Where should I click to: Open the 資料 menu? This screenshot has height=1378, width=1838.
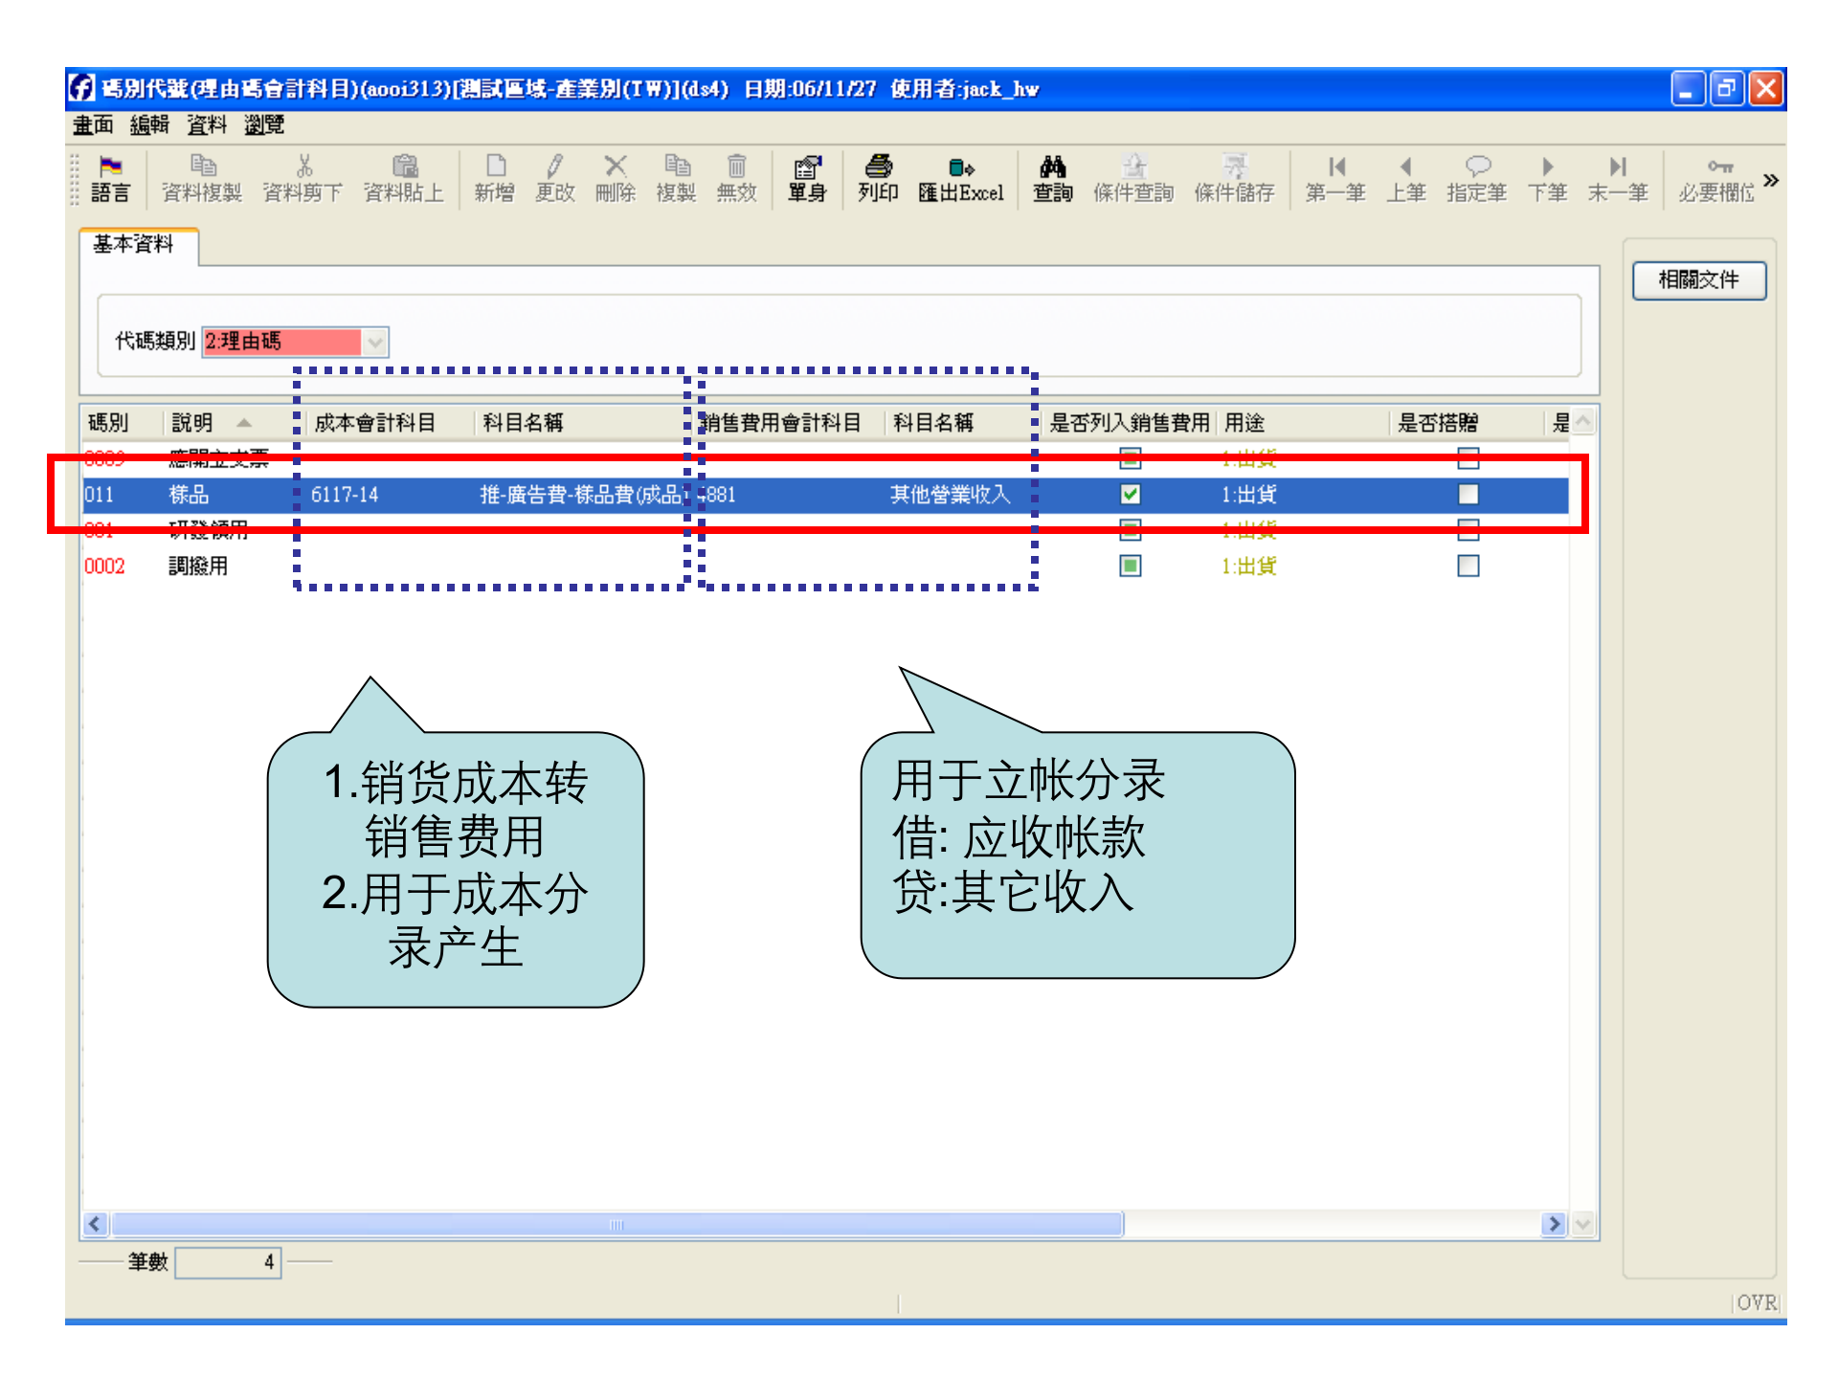coord(204,125)
